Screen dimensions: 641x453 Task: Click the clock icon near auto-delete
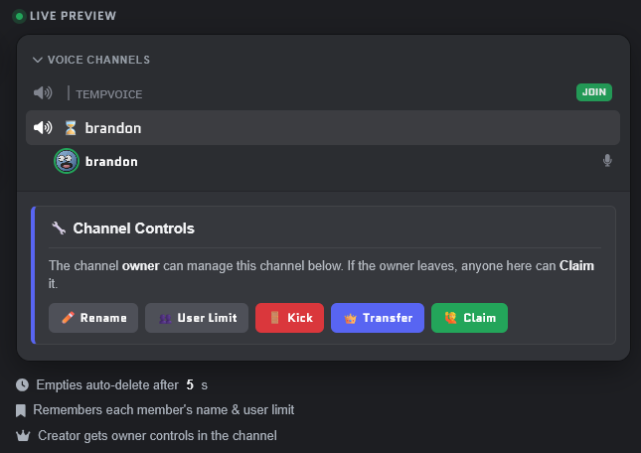22,384
